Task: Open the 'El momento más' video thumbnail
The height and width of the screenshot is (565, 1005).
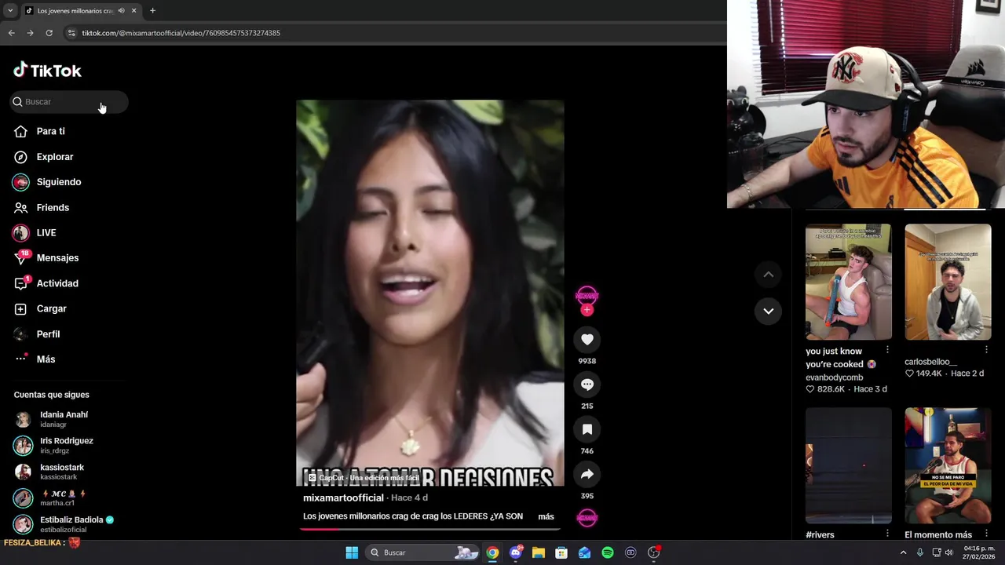Action: 948,465
